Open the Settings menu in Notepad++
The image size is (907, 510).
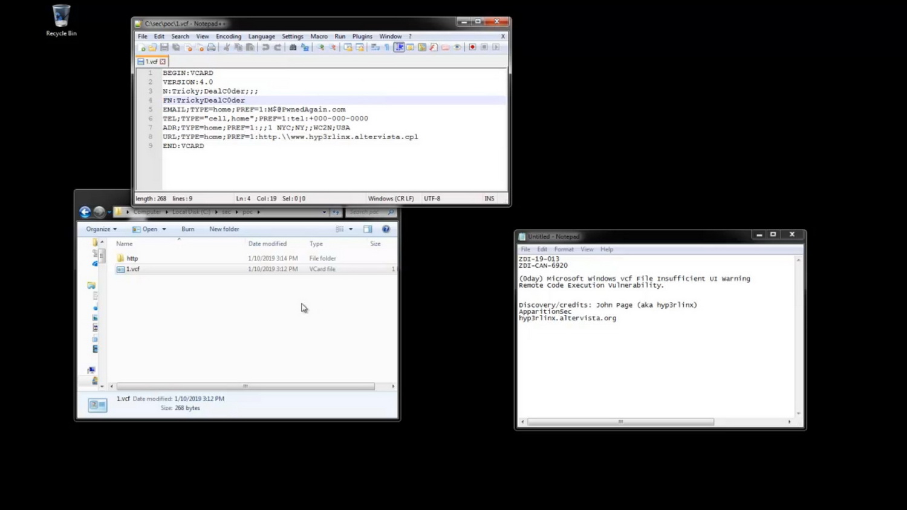point(293,36)
